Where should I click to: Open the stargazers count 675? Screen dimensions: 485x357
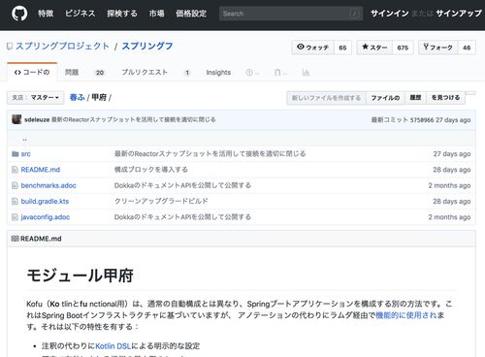pos(403,48)
